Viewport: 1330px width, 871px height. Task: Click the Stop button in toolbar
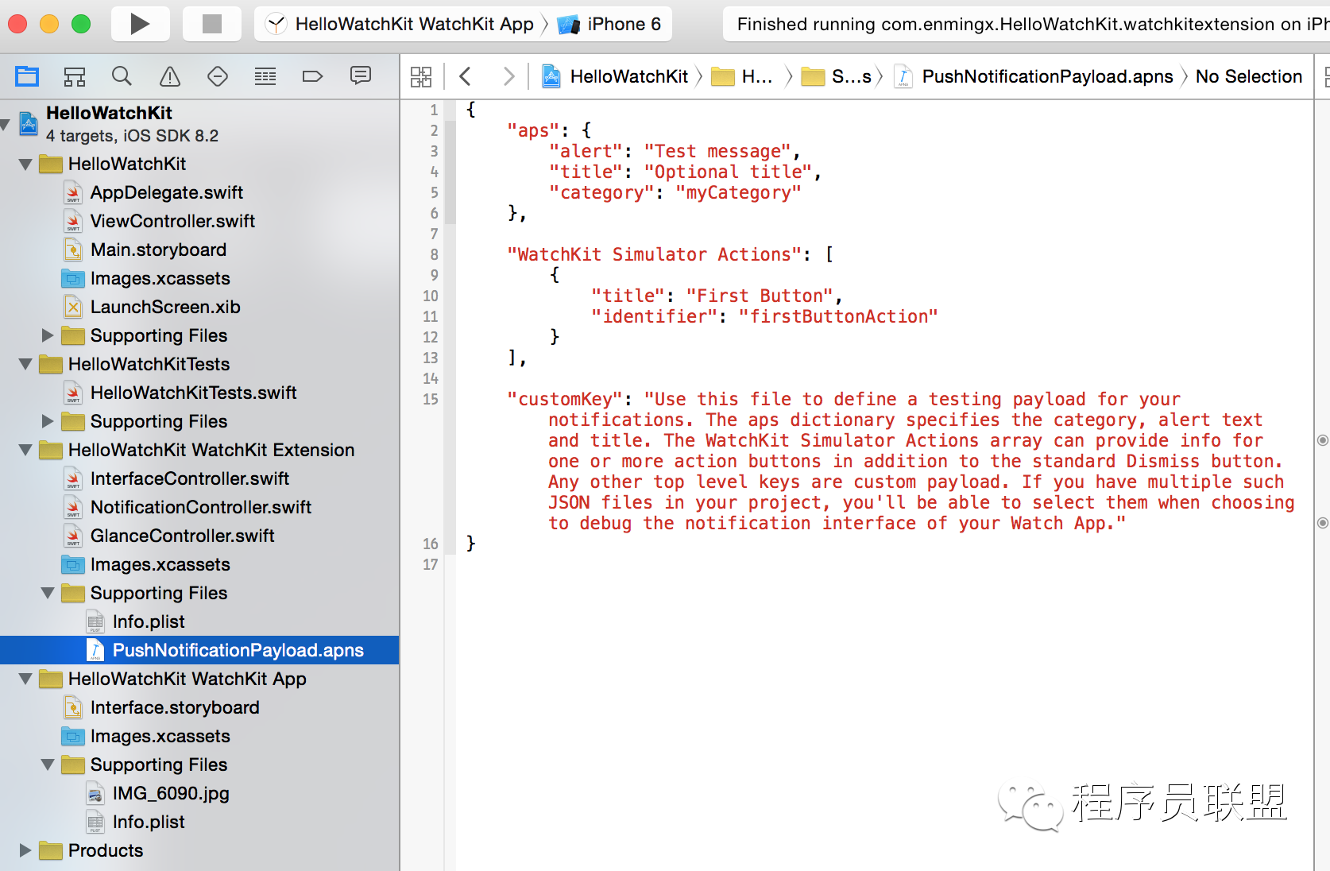tap(212, 24)
